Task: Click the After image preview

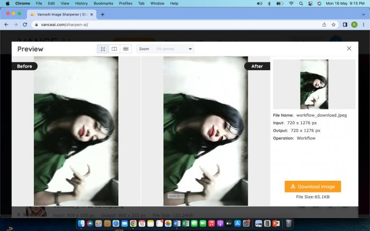Action: (x=206, y=131)
